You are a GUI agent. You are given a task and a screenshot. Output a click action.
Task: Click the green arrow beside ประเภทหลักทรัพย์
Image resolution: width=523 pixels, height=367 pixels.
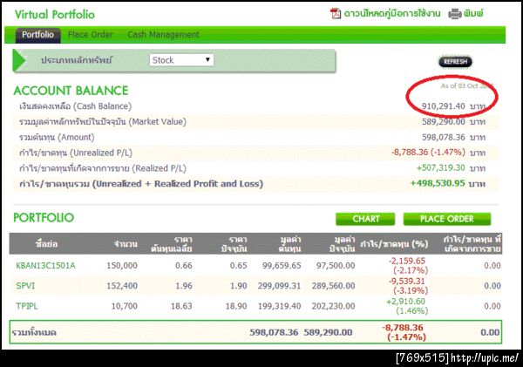(x=19, y=61)
